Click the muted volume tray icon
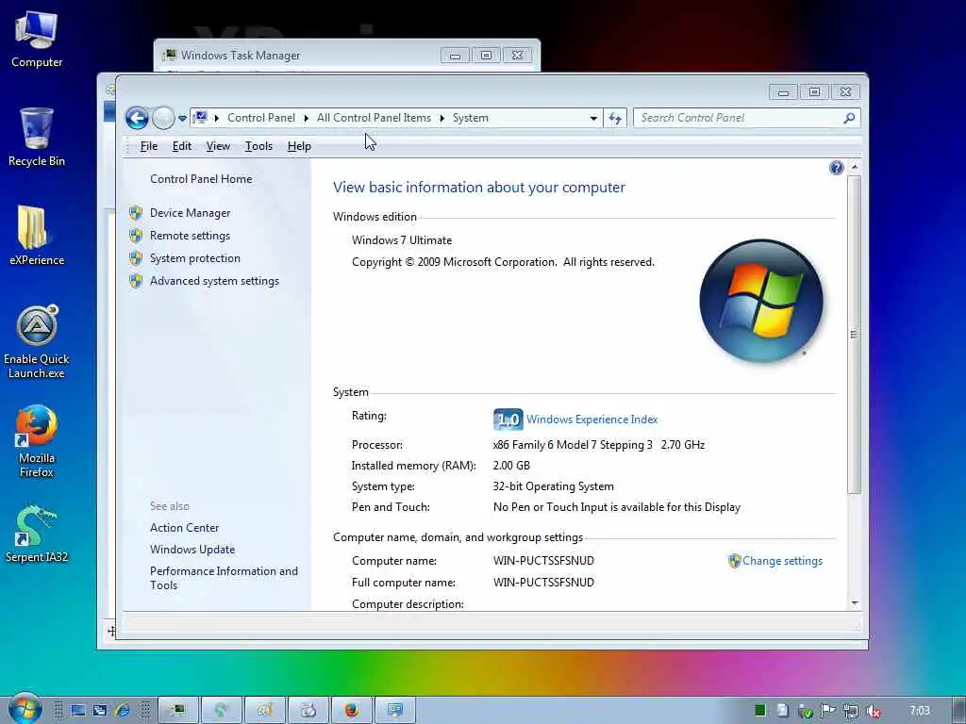966x724 pixels. (873, 711)
